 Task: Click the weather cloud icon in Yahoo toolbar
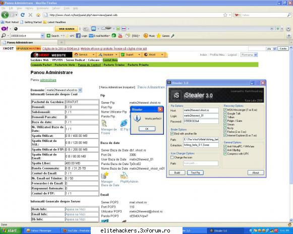[106, 28]
